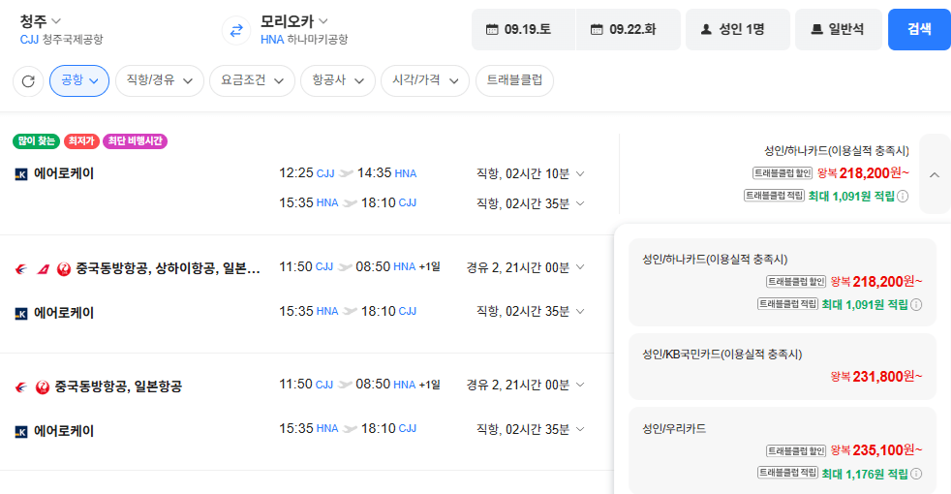This screenshot has width=951, height=494.
Task: Click 트래블클럽 적립 tag in top result
Action: click(774, 196)
